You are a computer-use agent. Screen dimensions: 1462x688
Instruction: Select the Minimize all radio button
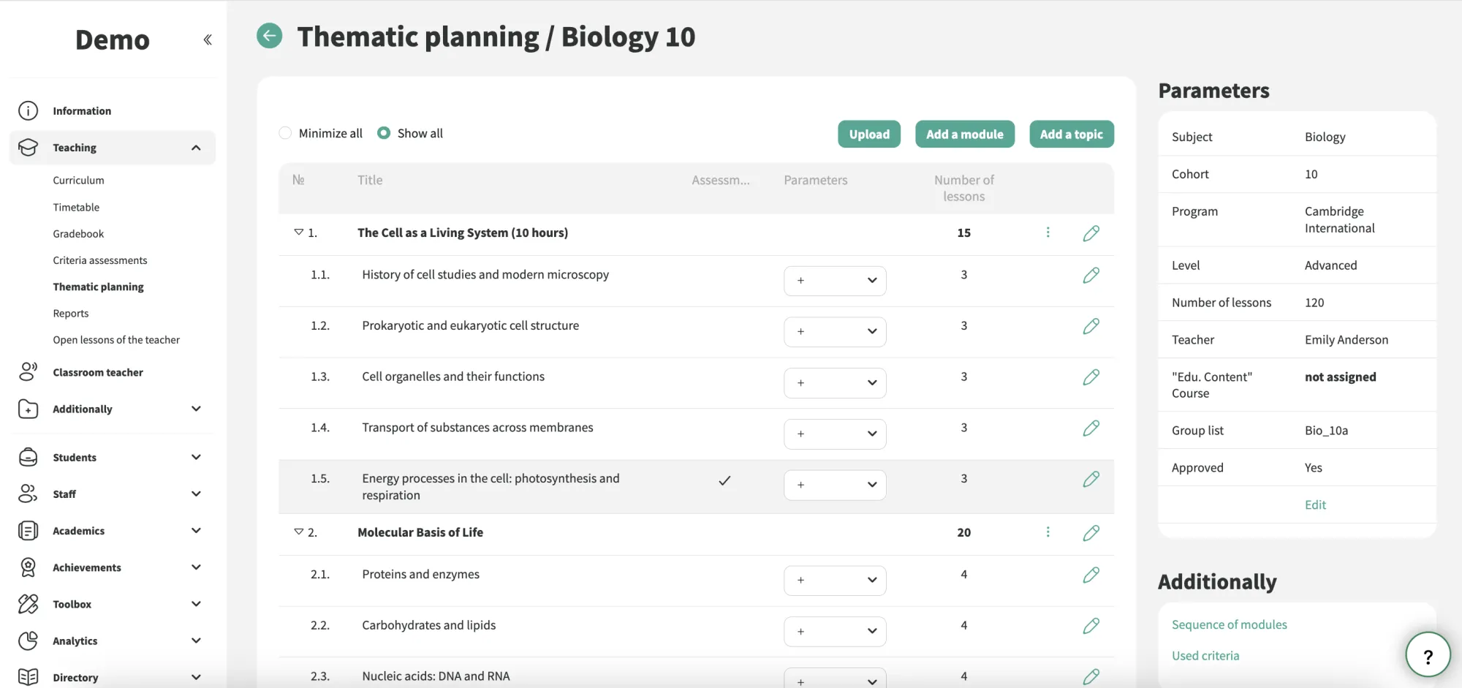point(285,133)
